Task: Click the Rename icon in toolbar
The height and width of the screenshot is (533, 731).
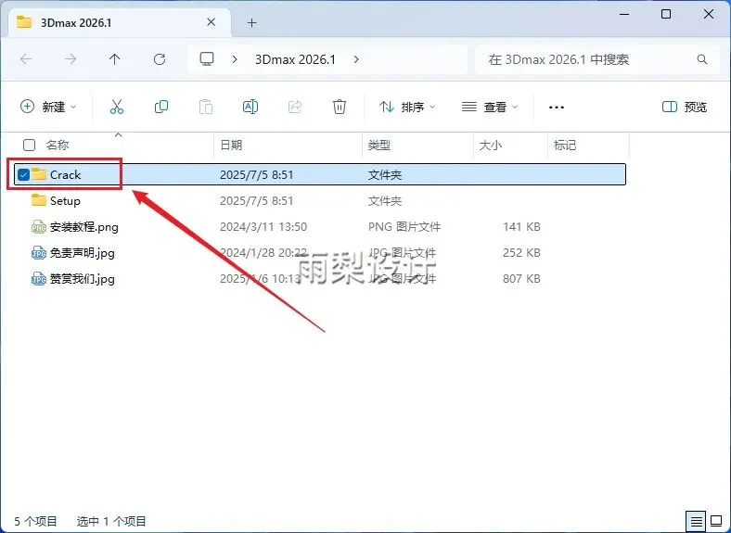Action: coord(250,107)
